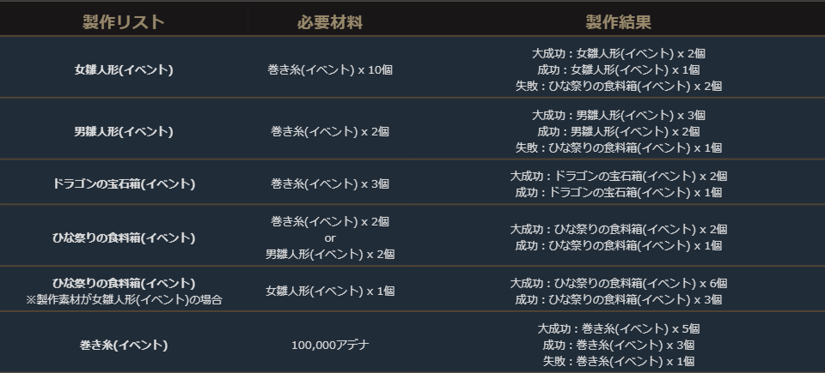Click the 女雛人形(イベント) x 1個 material cell
The image size is (825, 373).
click(x=330, y=291)
